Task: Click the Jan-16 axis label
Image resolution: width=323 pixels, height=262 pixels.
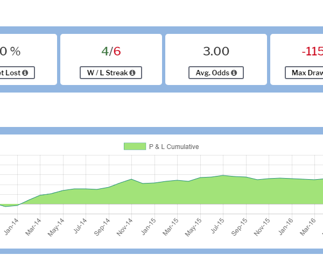Action: pyautogui.click(x=286, y=226)
